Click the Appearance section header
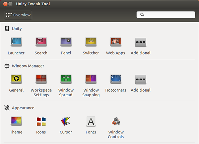The height and width of the screenshot is (144, 199). [x=23, y=108]
